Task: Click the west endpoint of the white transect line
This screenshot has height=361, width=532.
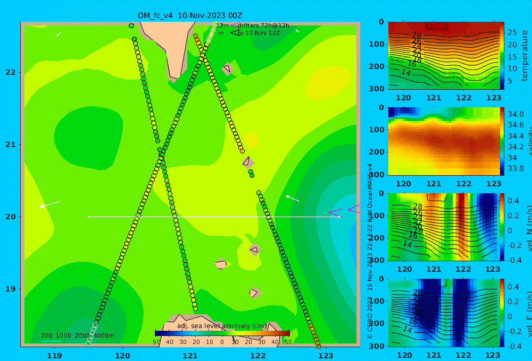Action: click(x=88, y=217)
